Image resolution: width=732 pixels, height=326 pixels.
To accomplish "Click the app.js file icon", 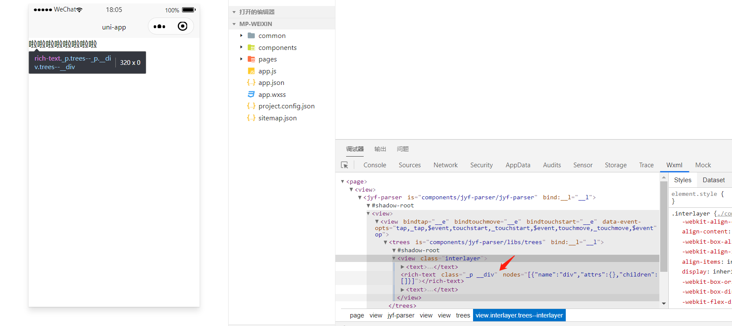I will click(x=251, y=71).
